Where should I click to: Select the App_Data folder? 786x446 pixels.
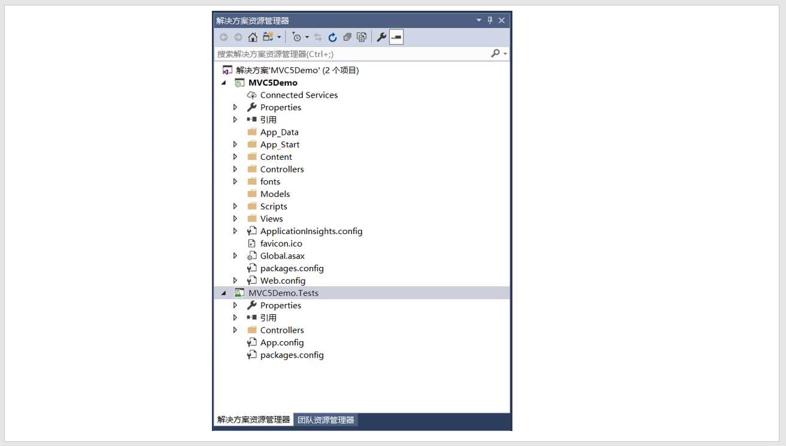[279, 132]
